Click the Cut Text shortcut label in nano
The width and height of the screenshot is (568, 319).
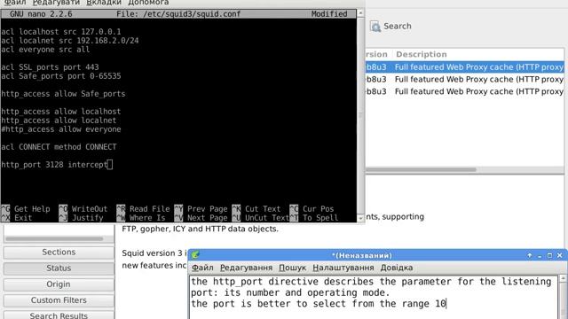(x=263, y=209)
